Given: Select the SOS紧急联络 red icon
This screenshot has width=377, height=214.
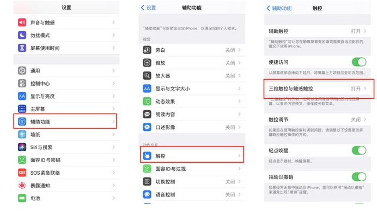Looking at the screenshot, I should click(x=22, y=173).
